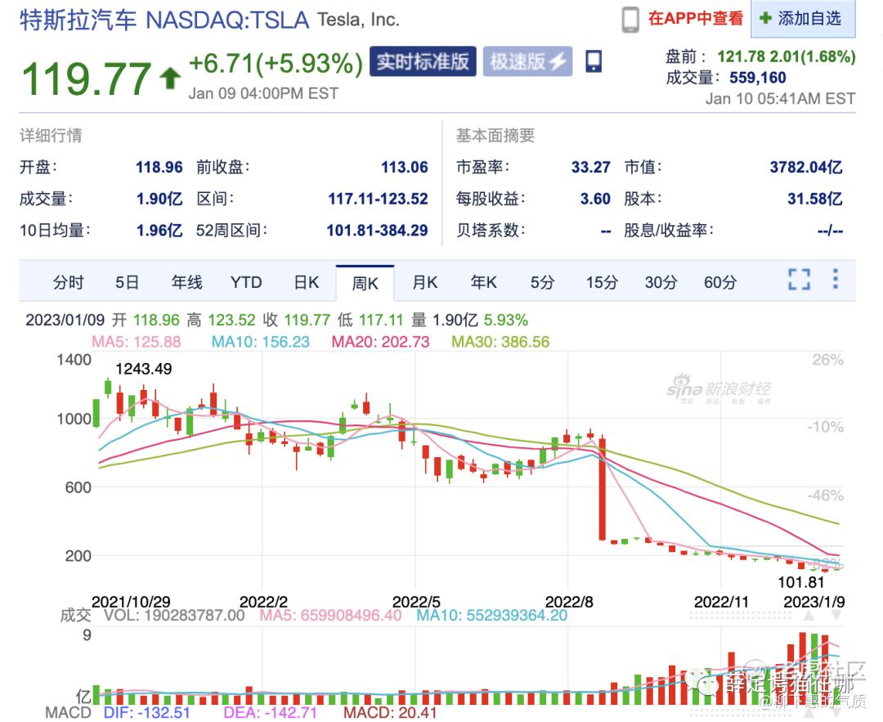883x722 pixels.
Task: Click the 每股收益 value 3.60
Action: (x=595, y=199)
